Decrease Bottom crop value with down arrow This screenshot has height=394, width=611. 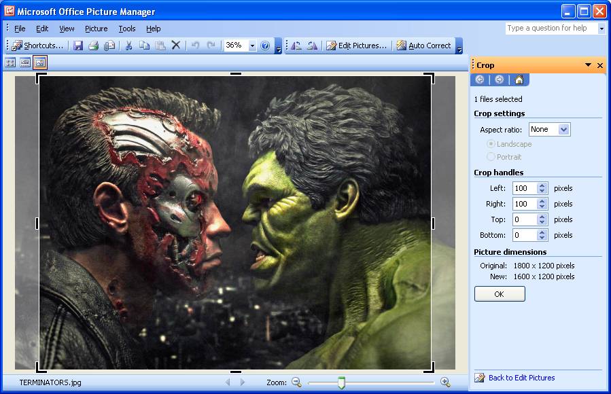point(542,238)
